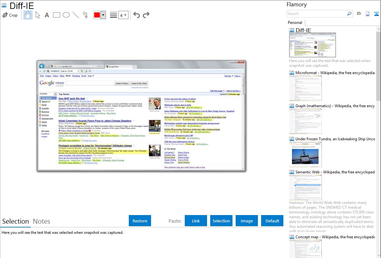Open the line width dropdown showing 4

pos(123,15)
